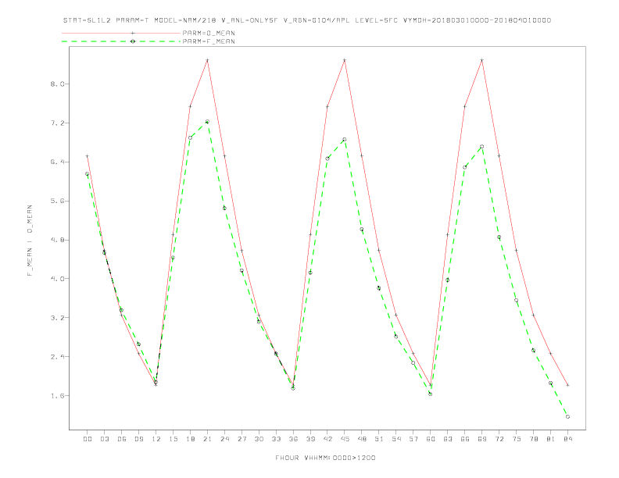
Task: Select the O_MEAN plus point at hour 84
Action: pos(567,385)
